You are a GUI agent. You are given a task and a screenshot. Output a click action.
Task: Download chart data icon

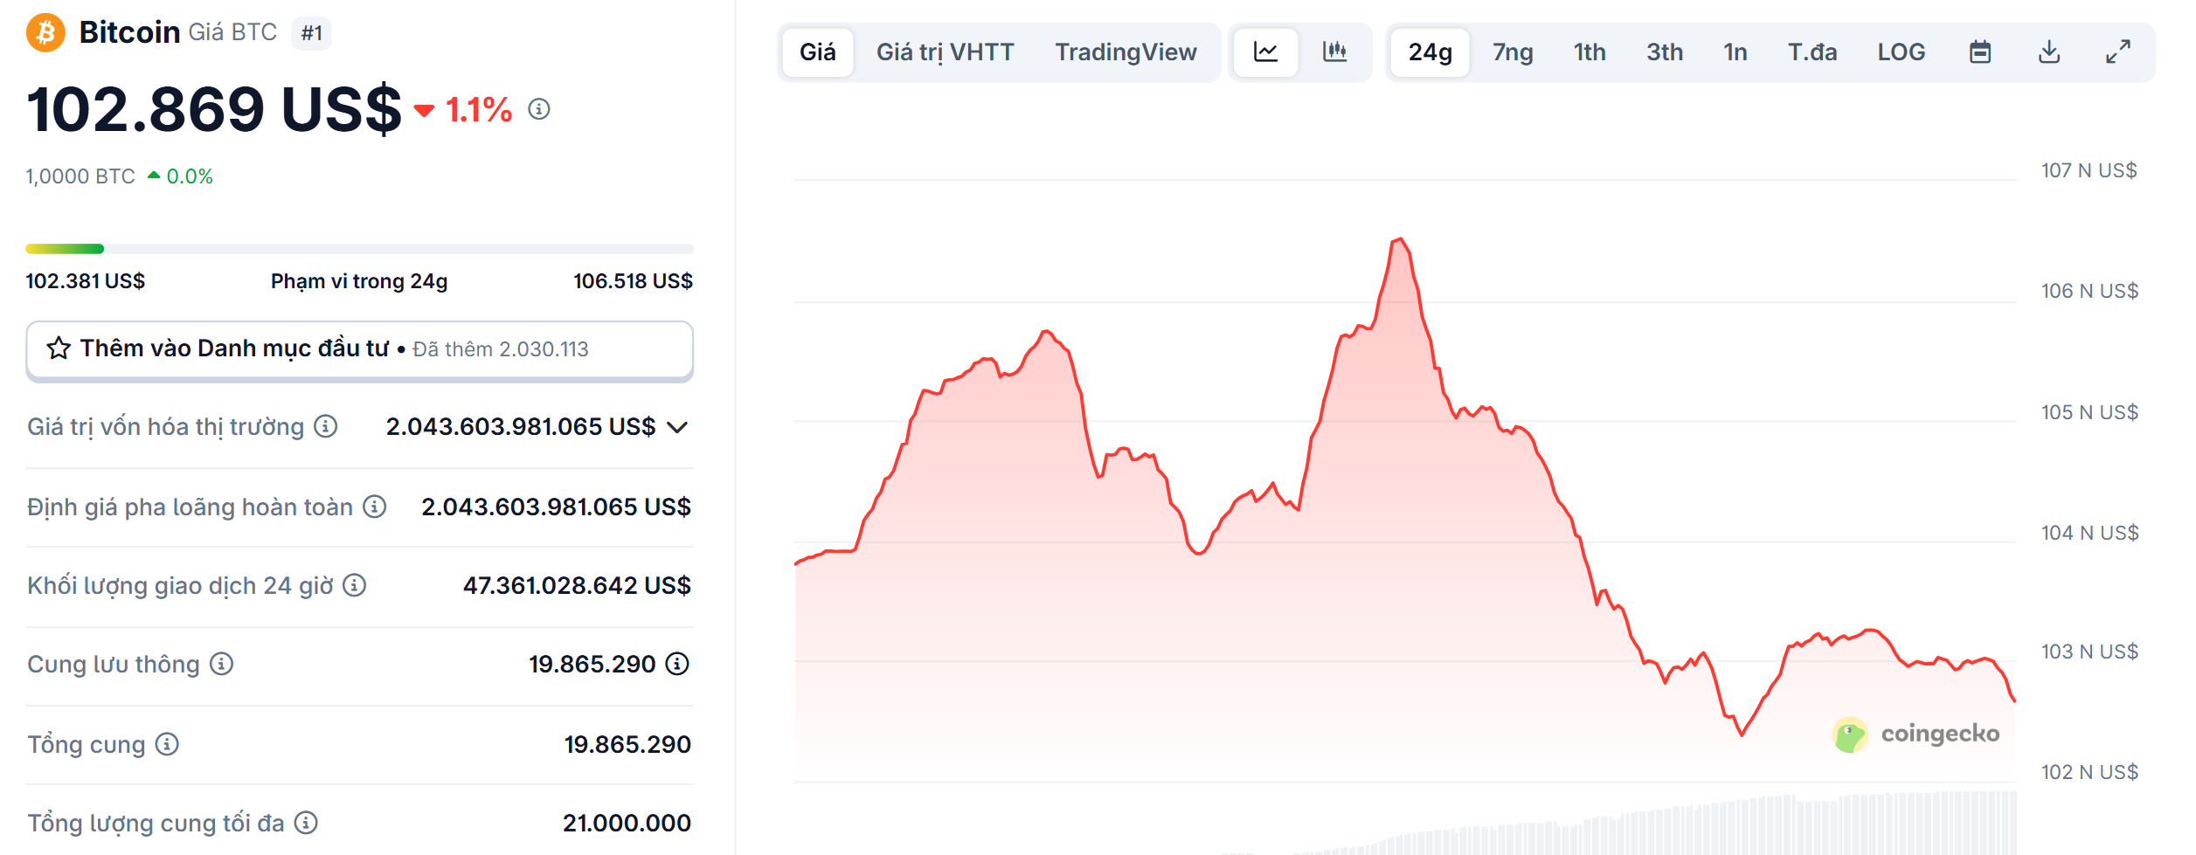(x=2049, y=52)
